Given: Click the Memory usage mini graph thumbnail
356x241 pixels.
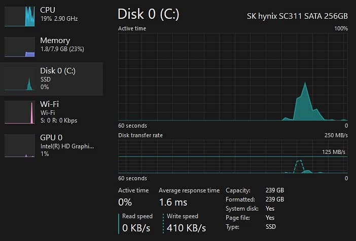Looking at the screenshot, I should tap(19, 47).
